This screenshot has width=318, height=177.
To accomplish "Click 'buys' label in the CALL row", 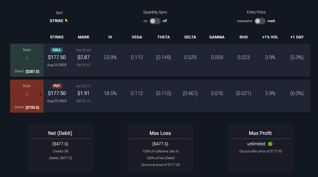I will coord(27,50).
